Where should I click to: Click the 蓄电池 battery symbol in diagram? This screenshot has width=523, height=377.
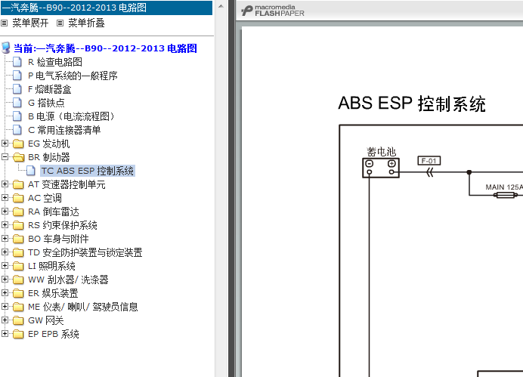pos(381,168)
